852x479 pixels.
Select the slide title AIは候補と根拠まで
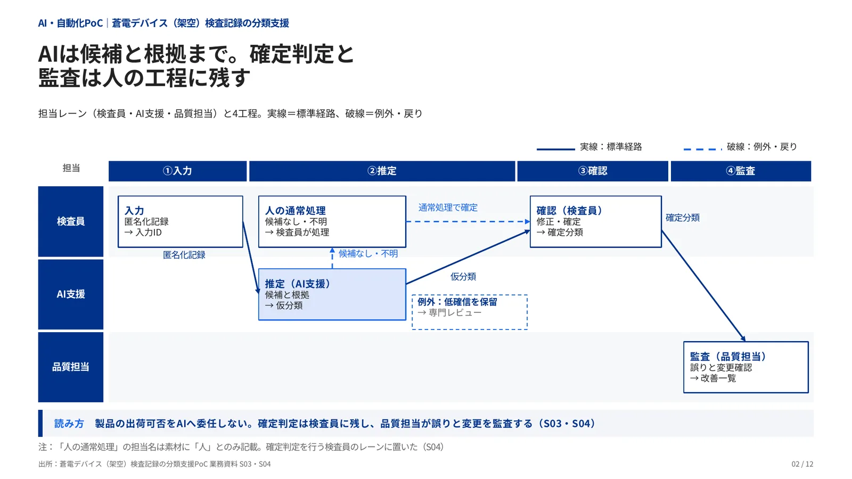196,66
